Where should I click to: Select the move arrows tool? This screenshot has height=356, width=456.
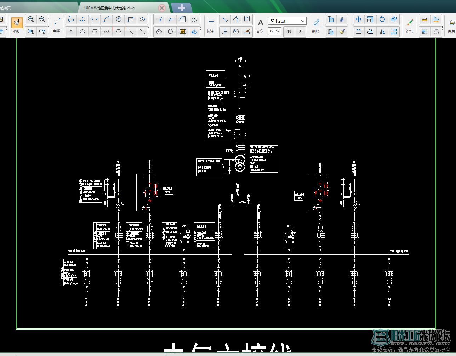[x=359, y=19]
